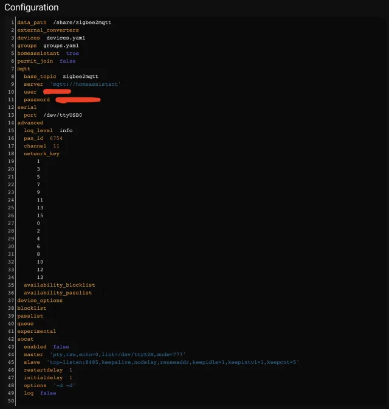Click the socat enabled false value
389x409 pixels.
pyautogui.click(x=61, y=347)
